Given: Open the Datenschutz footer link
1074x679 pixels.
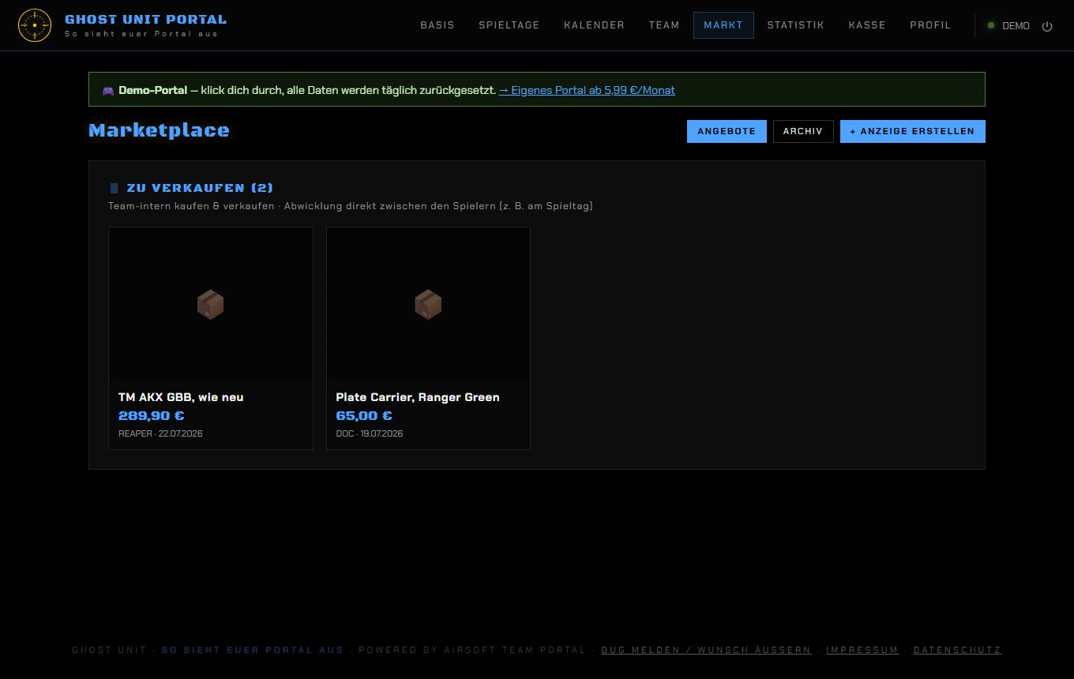Looking at the screenshot, I should [x=957, y=650].
